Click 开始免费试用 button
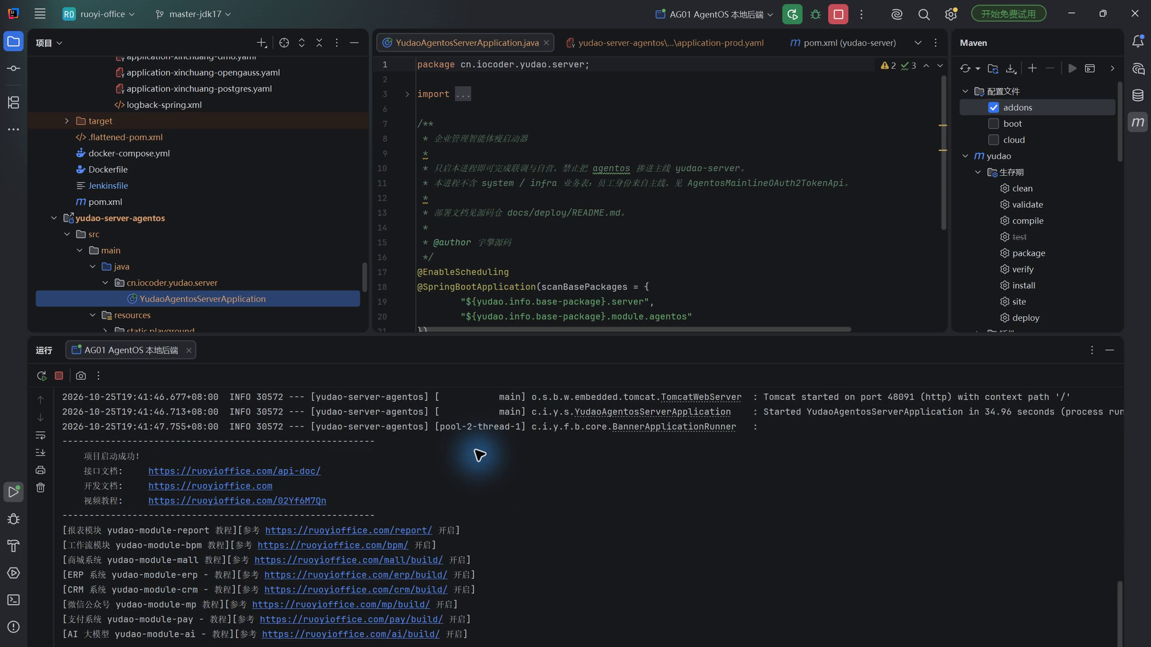 pos(1008,14)
